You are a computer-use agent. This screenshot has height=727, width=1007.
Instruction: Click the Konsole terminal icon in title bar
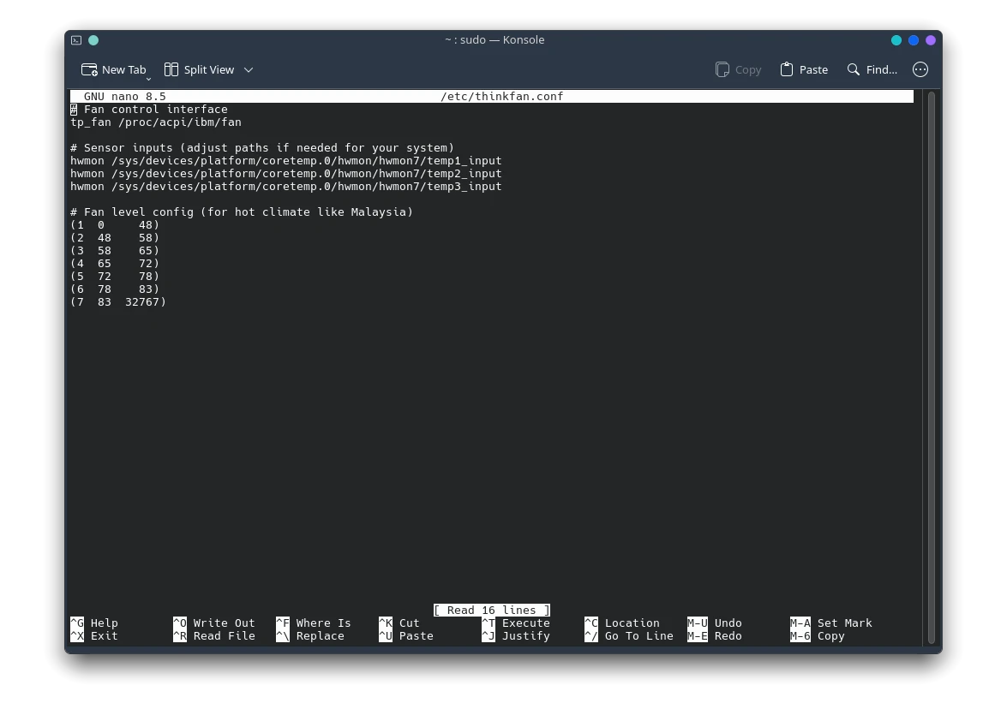[x=76, y=39]
